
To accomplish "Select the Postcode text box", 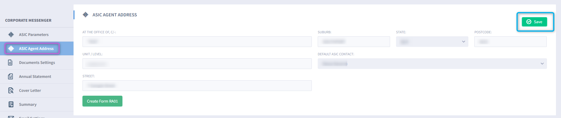I will 510,42.
